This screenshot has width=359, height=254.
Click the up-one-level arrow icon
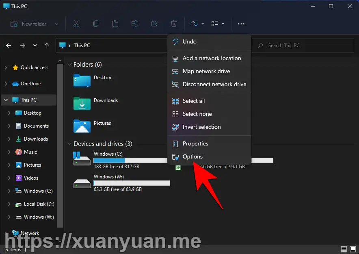pyautogui.click(x=47, y=46)
